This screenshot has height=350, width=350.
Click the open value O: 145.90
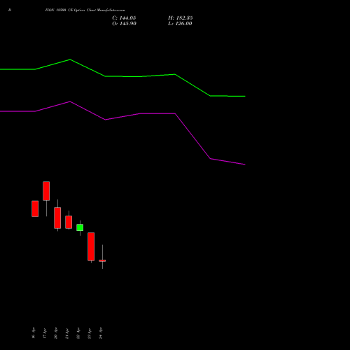124,24
